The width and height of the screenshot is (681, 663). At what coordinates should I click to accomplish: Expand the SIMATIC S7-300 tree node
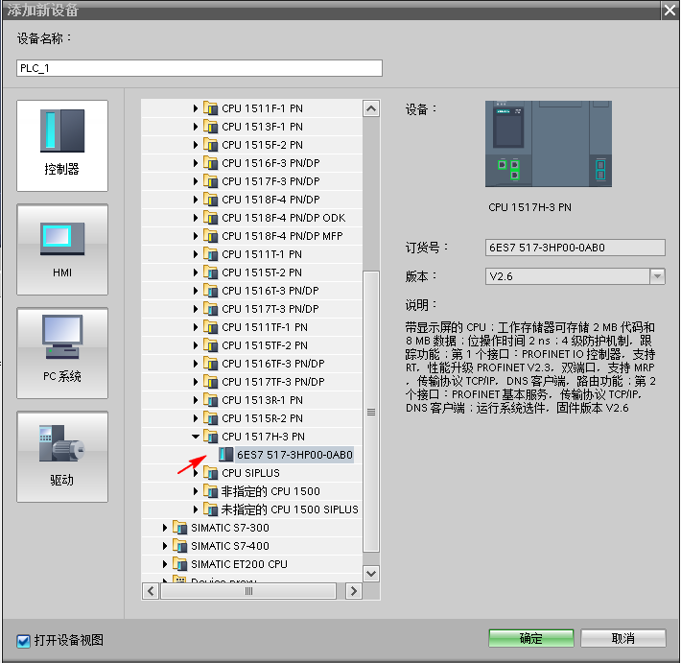pyautogui.click(x=165, y=528)
